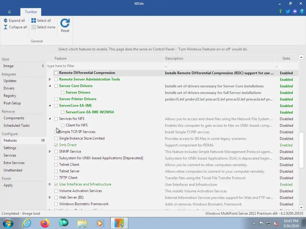Expand User Interfaces and Infrastructure node
The image size is (306, 229).
pyautogui.click(x=50, y=184)
